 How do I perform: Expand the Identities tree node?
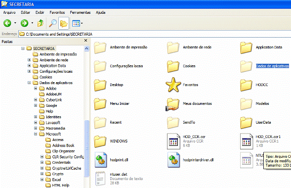tap(36, 117)
